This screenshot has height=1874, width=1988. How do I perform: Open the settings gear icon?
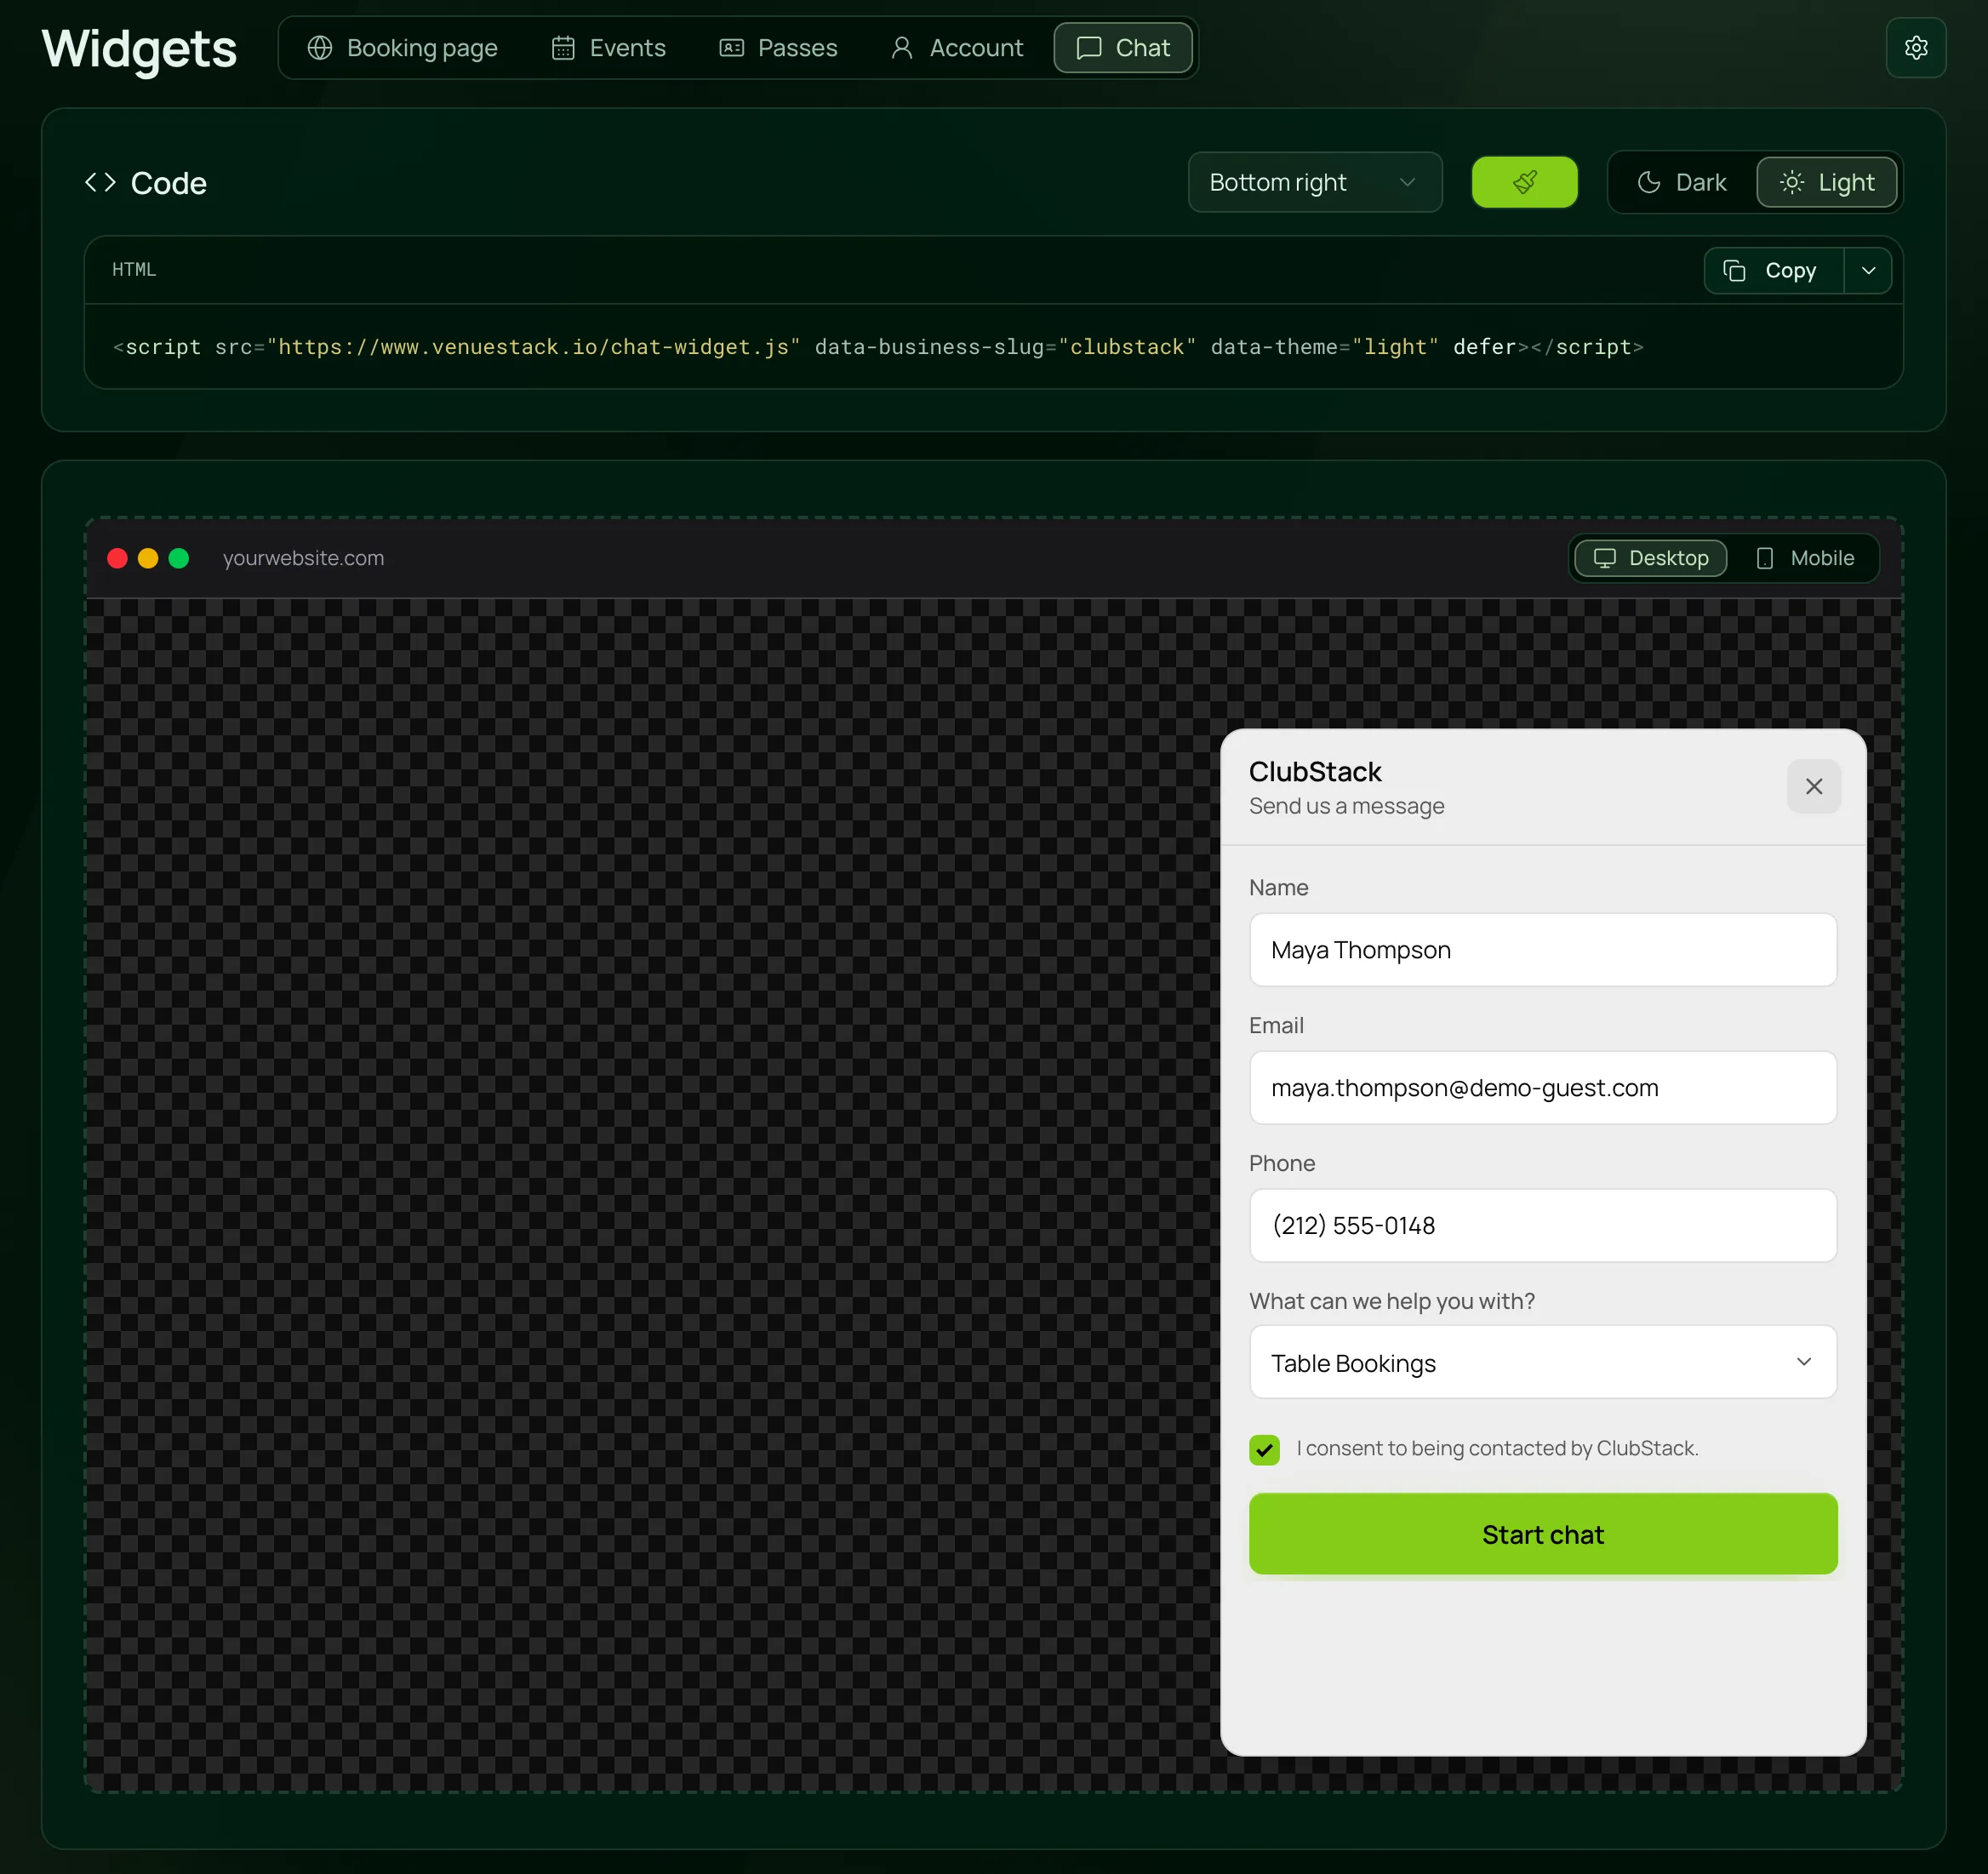click(x=1915, y=47)
